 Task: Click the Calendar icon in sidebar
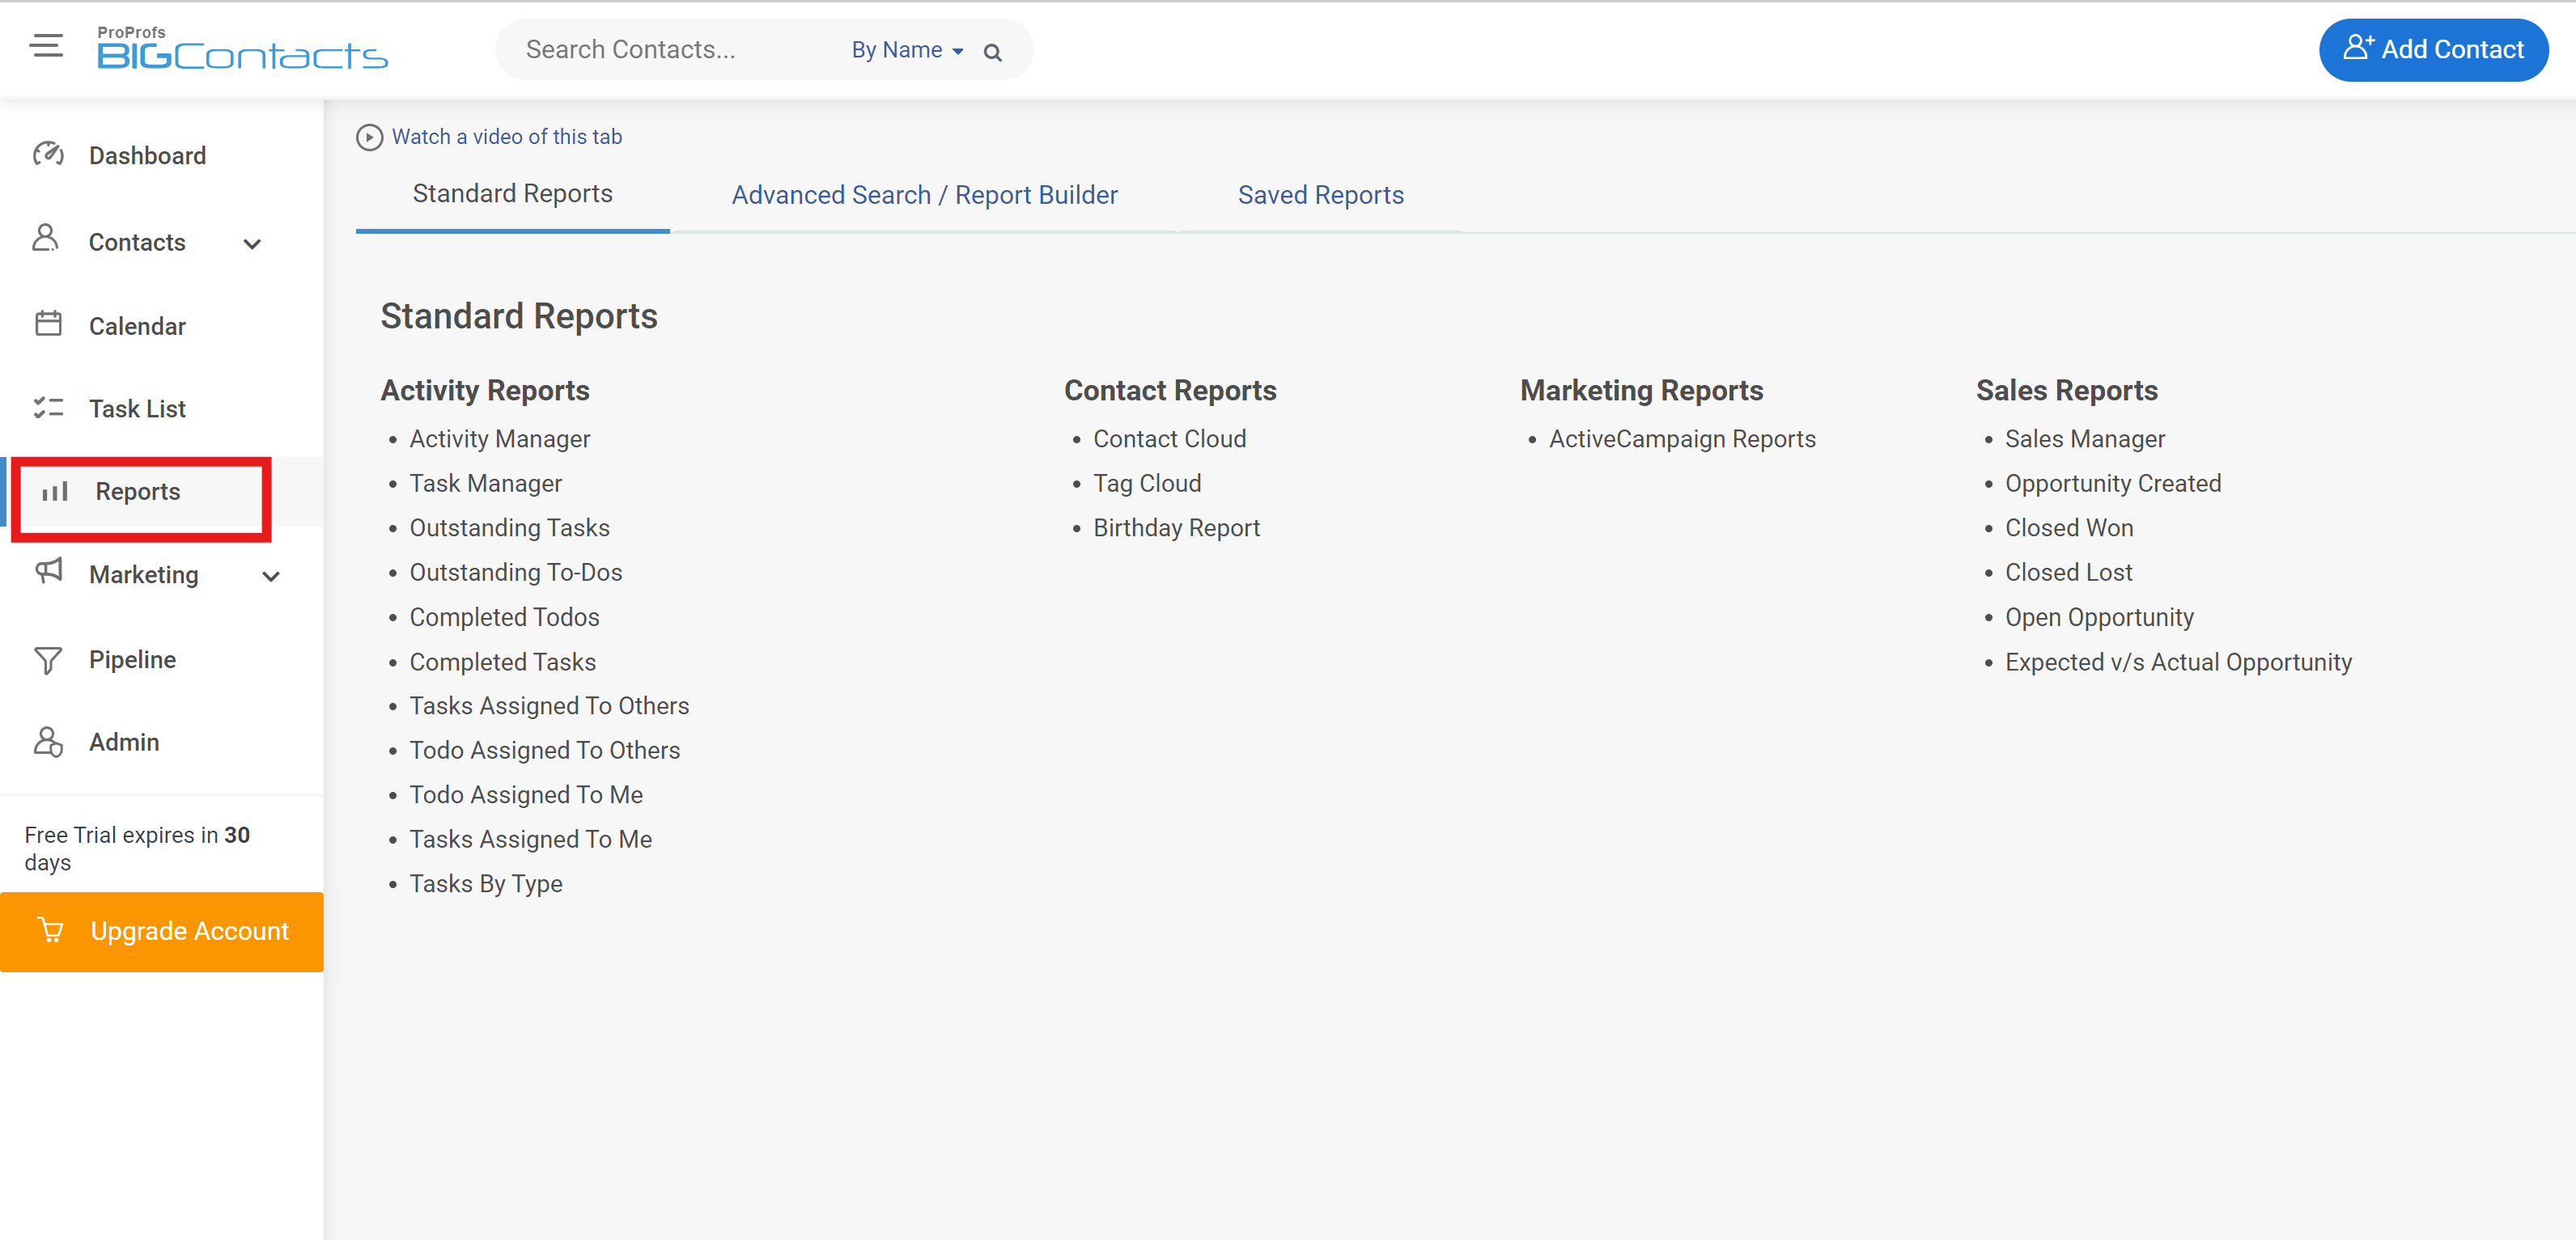(48, 324)
